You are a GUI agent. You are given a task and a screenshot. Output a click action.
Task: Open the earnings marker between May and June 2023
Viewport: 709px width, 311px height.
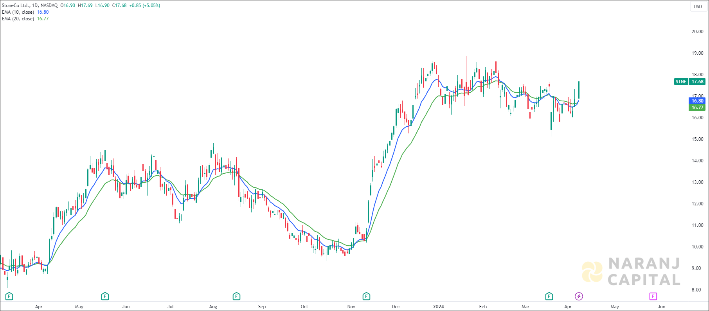(x=105, y=296)
